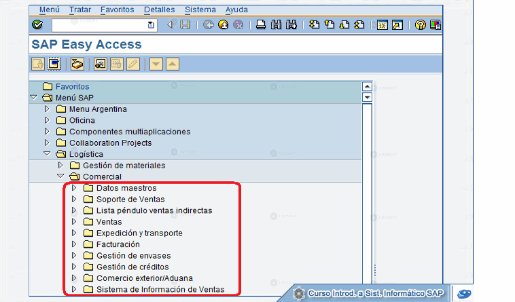This screenshot has height=302, width=515.
Task: Create a new session icon
Action: [x=383, y=25]
